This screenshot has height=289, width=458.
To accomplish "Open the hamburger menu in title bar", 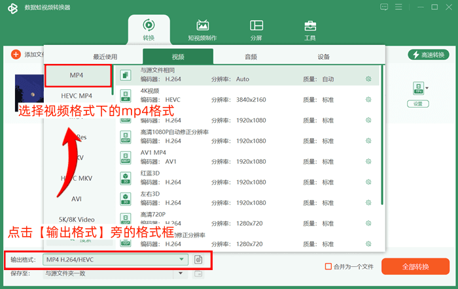I will coord(398,7).
